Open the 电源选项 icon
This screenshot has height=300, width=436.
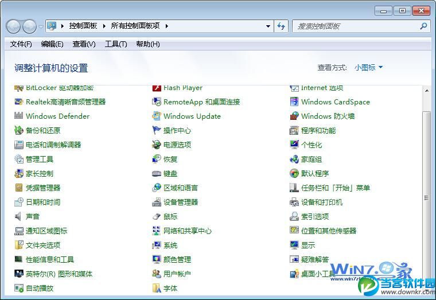coord(157,145)
